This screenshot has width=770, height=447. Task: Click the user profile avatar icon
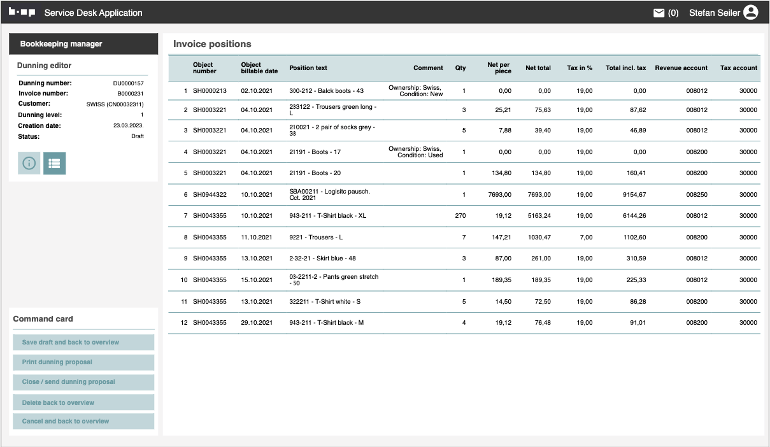(x=751, y=13)
